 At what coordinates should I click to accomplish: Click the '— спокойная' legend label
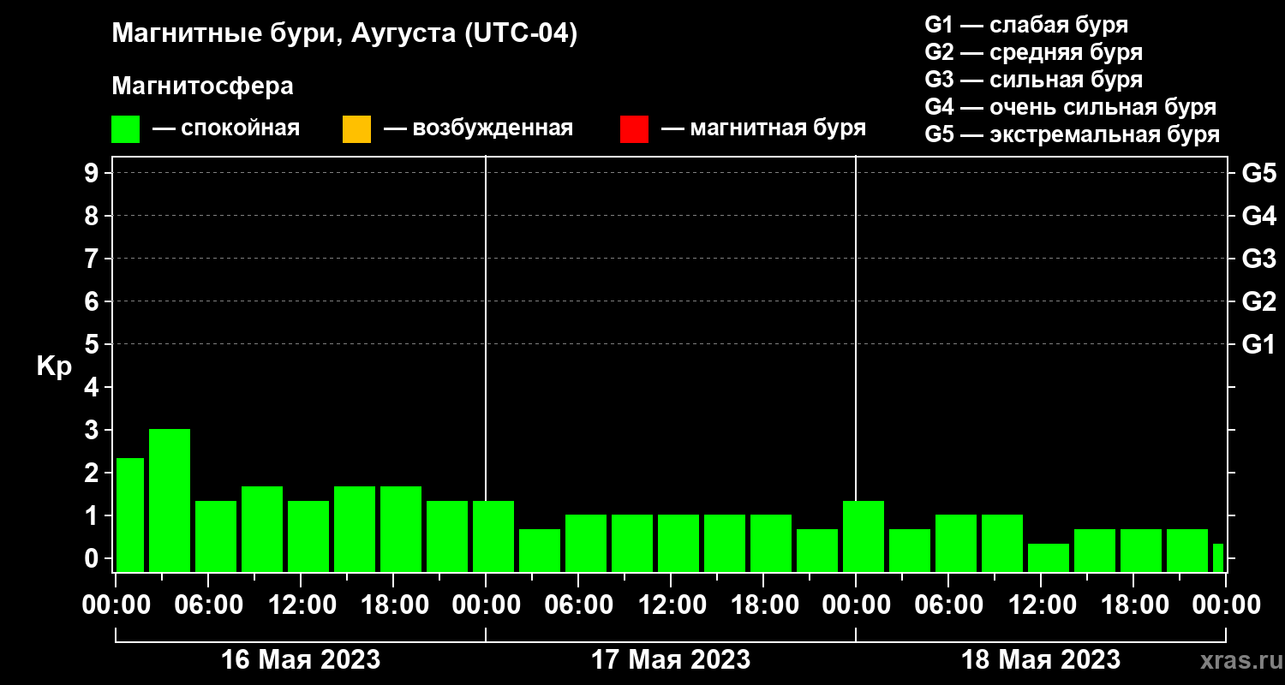tap(226, 128)
